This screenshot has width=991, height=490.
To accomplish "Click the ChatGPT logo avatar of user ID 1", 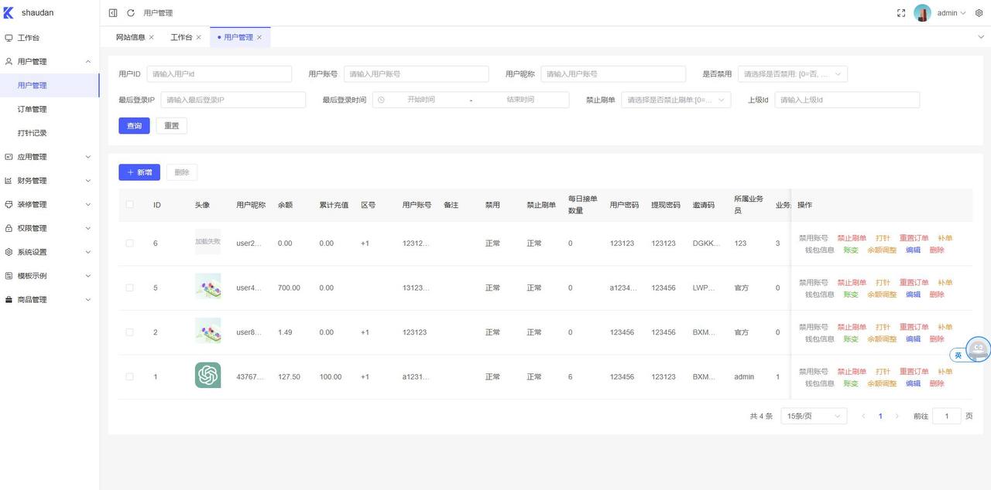I will (x=207, y=376).
